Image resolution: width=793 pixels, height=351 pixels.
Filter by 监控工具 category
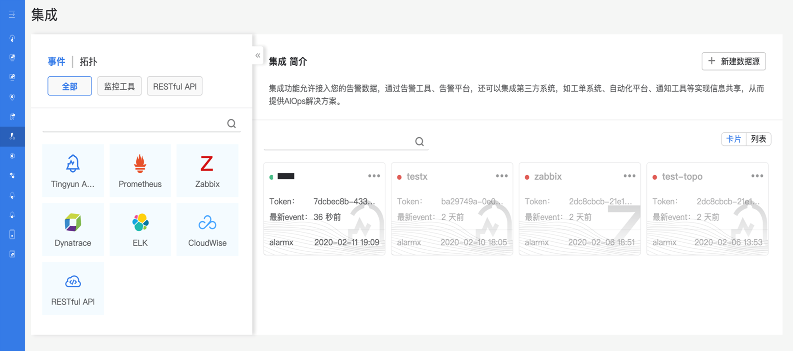(119, 86)
